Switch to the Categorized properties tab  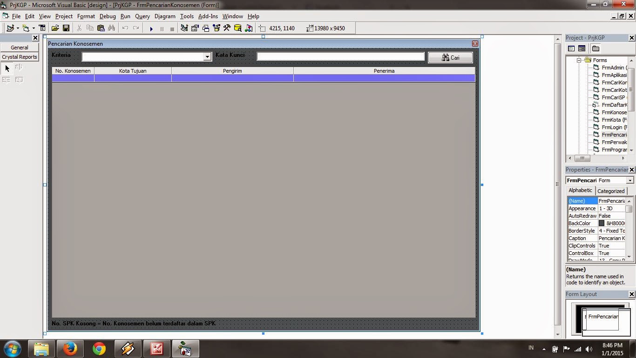(x=610, y=191)
